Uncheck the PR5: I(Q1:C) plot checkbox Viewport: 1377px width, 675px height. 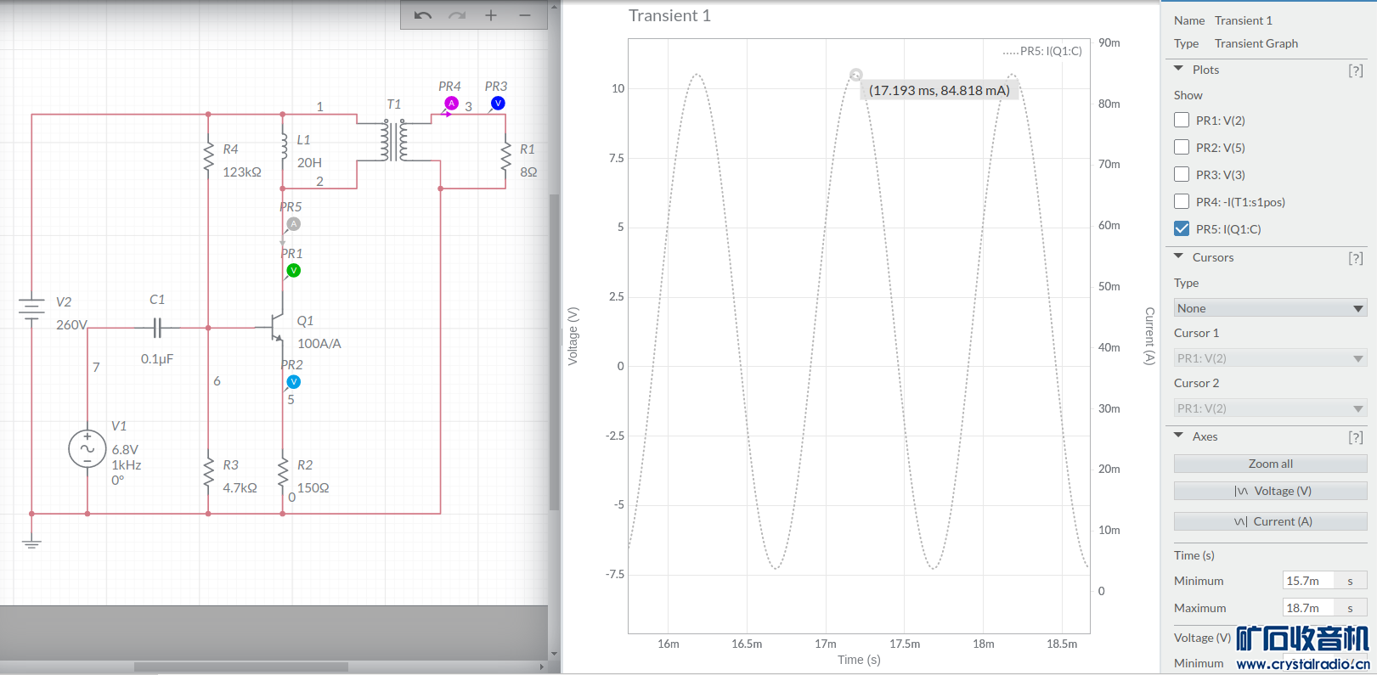1182,228
